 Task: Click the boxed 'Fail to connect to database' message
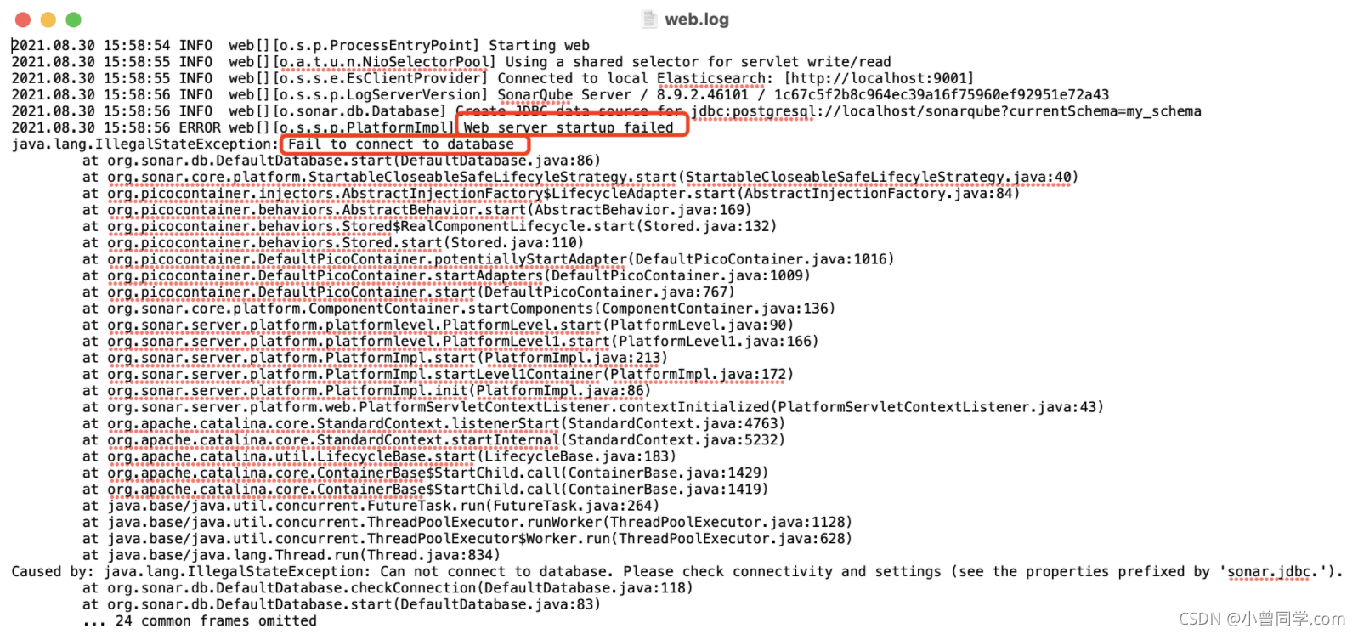tap(401, 144)
